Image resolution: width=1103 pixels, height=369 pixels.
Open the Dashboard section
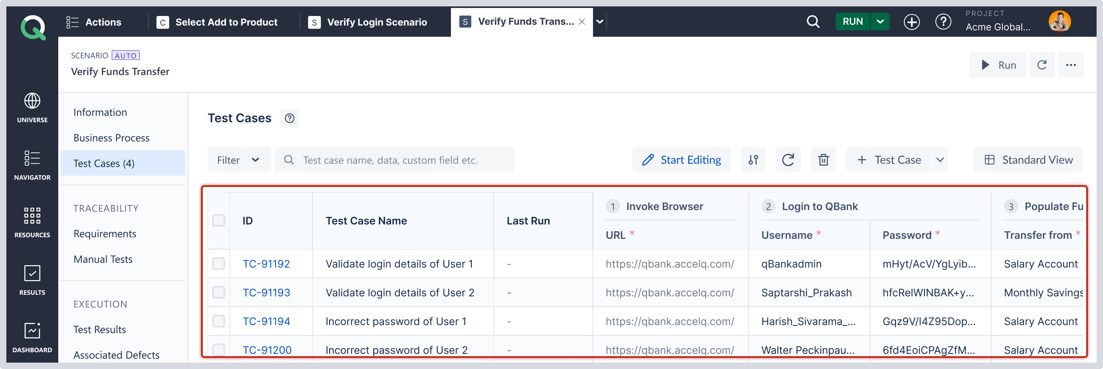pos(32,338)
